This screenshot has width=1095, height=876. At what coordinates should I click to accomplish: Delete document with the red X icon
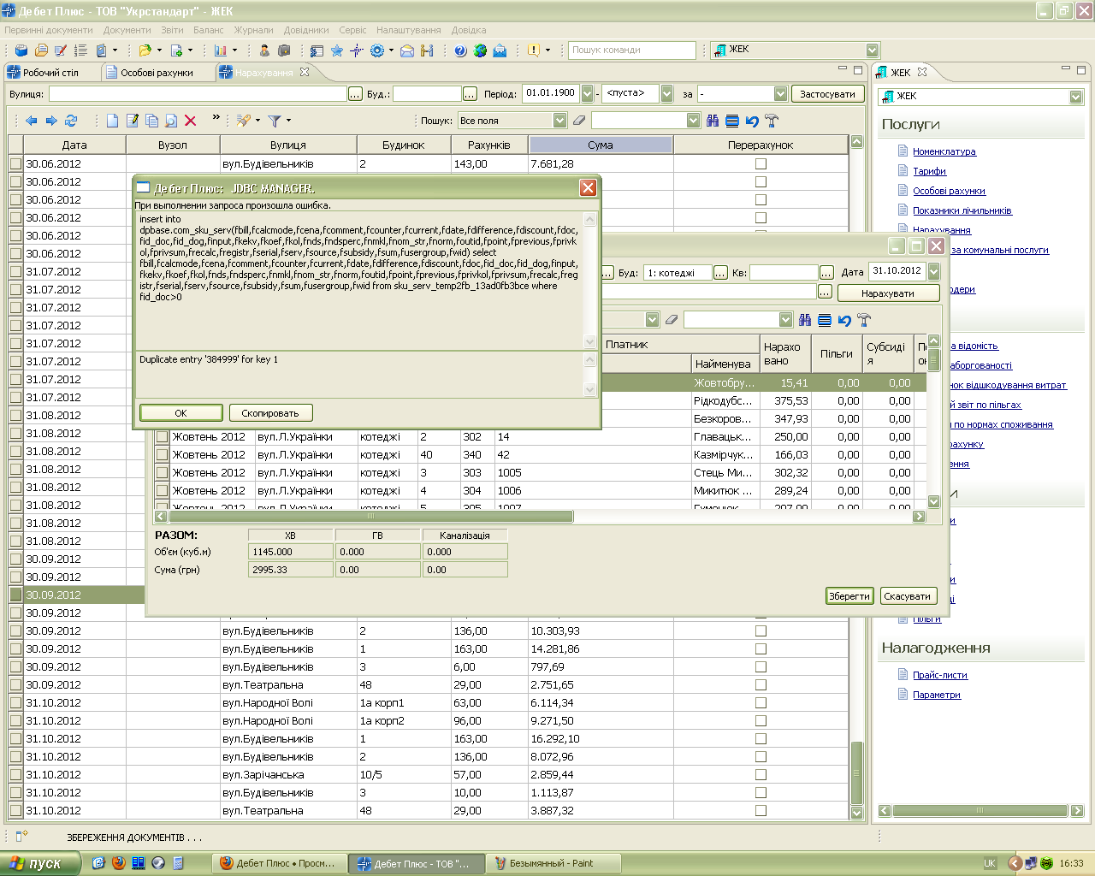click(x=190, y=121)
